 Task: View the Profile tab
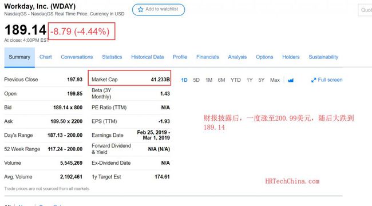tap(180, 57)
